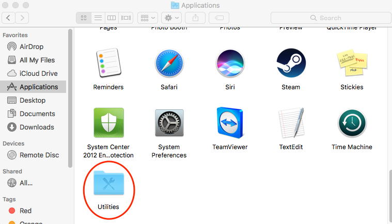This screenshot has height=224, width=392.
Task: Select All… under Shared
Action: coord(33,183)
